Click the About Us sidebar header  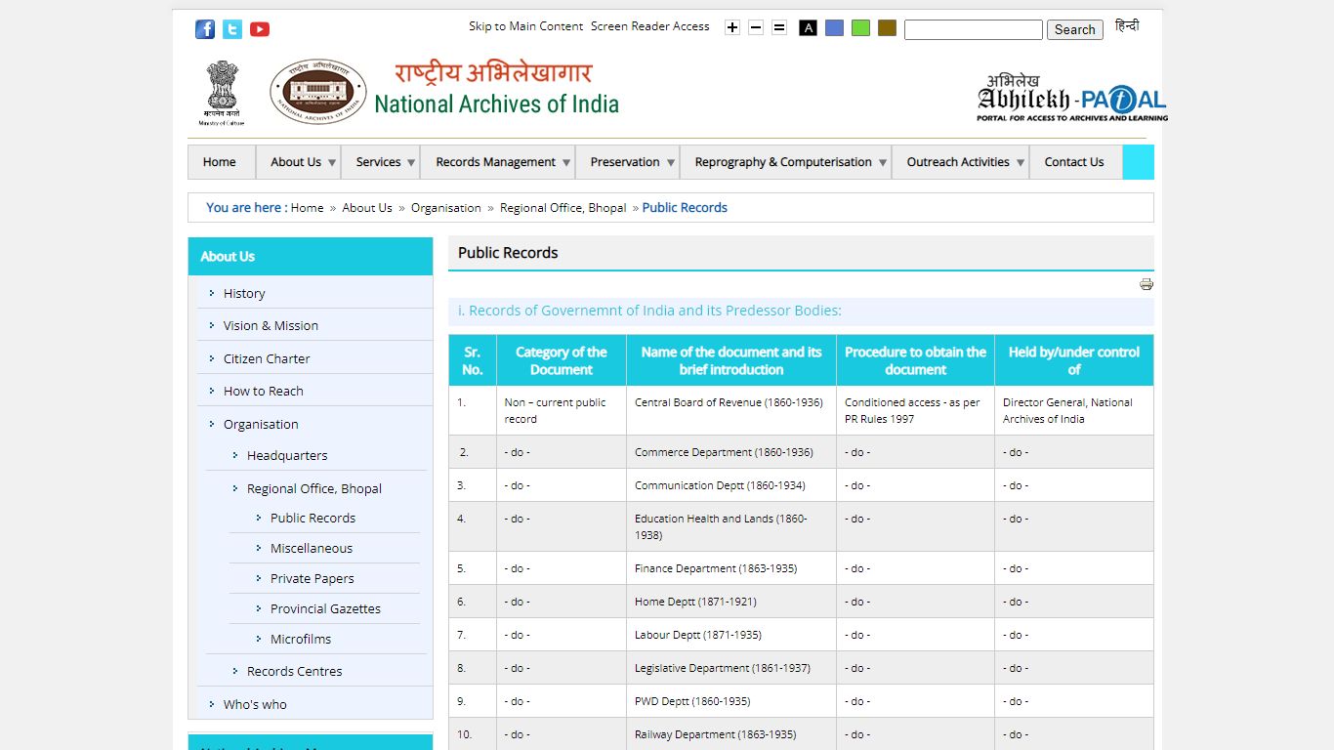311,256
